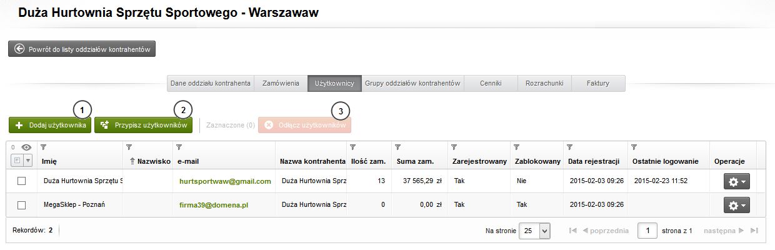Expand operations gear menu for hurtsportwaw user

coord(736,181)
